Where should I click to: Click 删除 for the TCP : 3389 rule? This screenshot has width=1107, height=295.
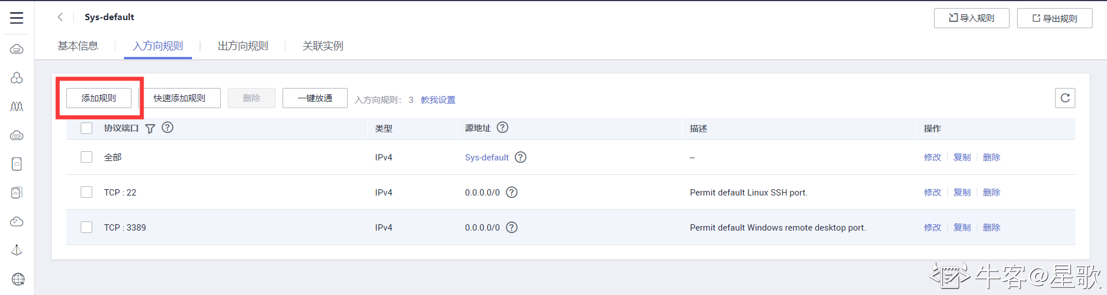point(991,228)
